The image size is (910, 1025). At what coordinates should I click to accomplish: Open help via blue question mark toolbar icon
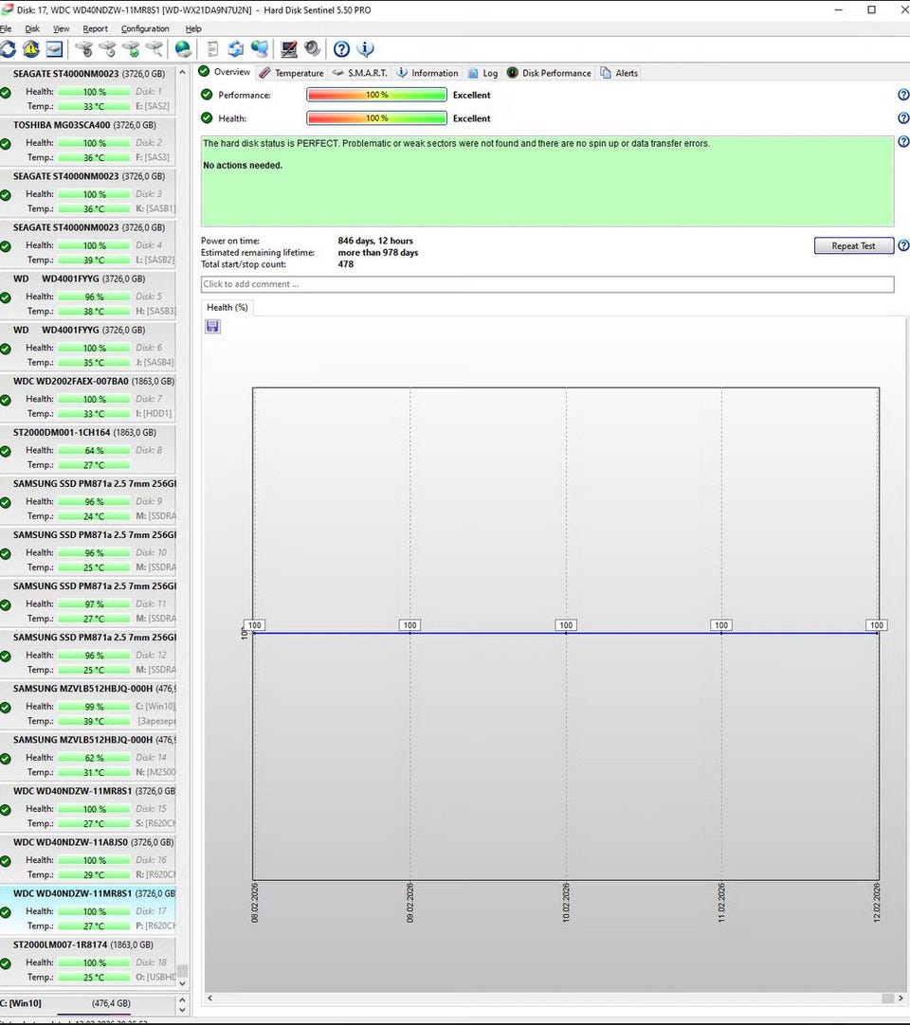(341, 49)
